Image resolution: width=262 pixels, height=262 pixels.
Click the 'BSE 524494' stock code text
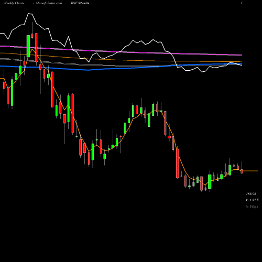click(80, 3)
